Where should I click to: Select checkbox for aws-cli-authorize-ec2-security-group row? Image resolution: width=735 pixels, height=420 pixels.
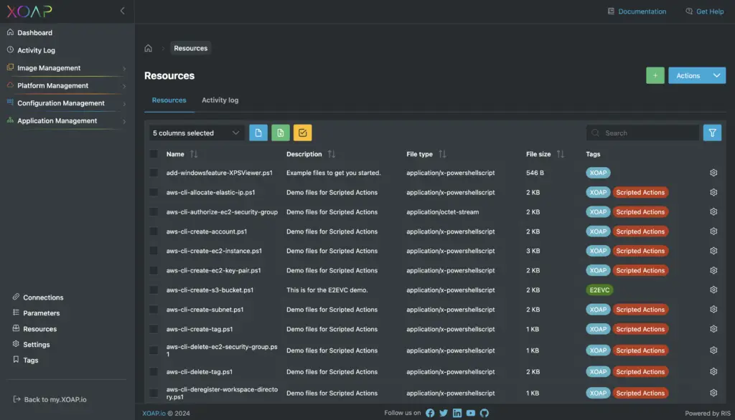click(x=154, y=211)
